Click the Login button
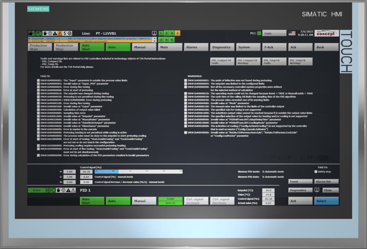The height and width of the screenshot is (249, 367). [274, 33]
